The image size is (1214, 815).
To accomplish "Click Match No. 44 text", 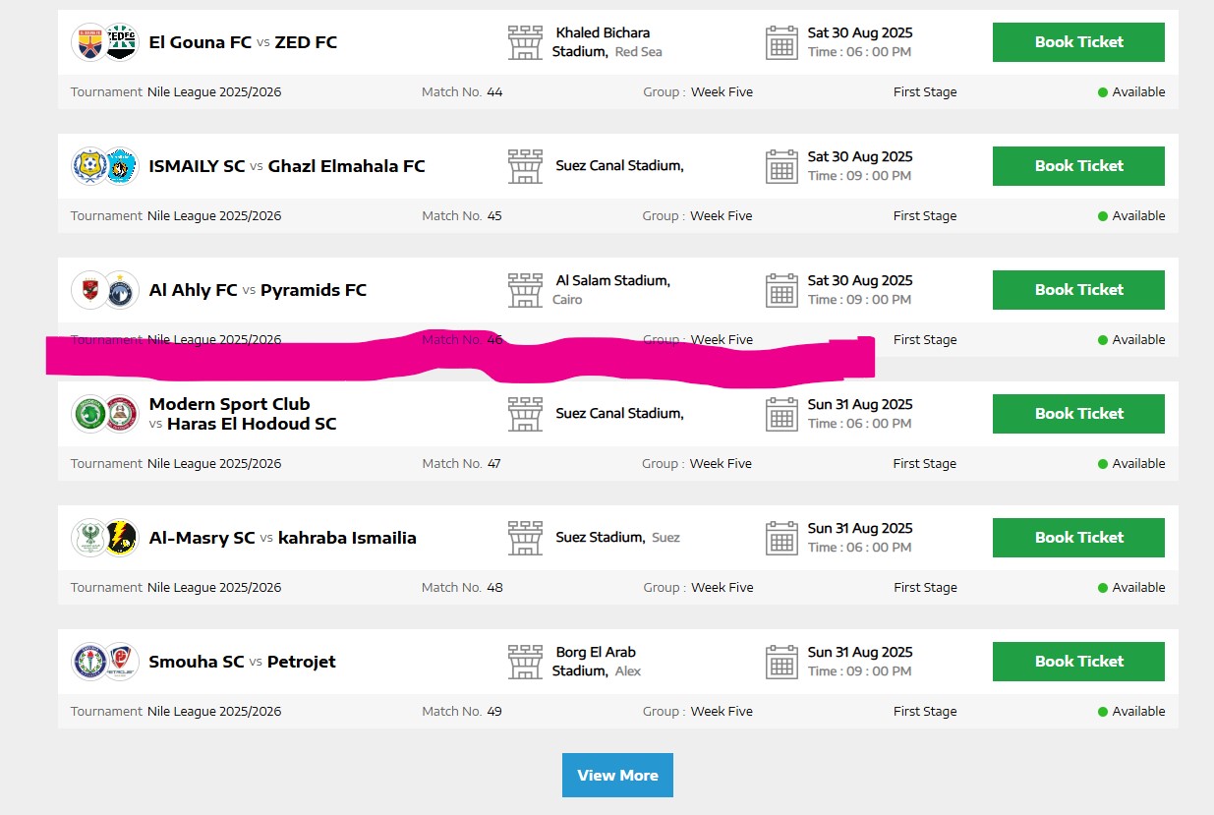I will click(462, 92).
